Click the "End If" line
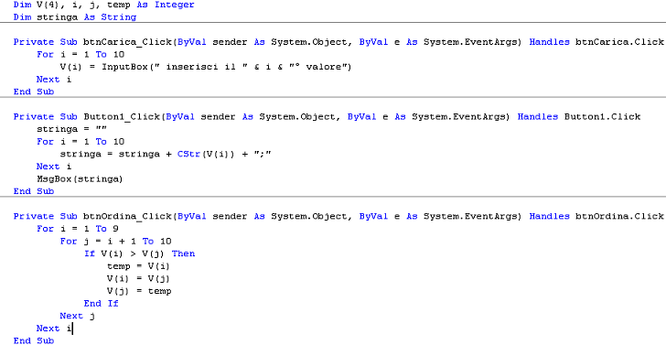Screen dimensions: 666x345 101,304
